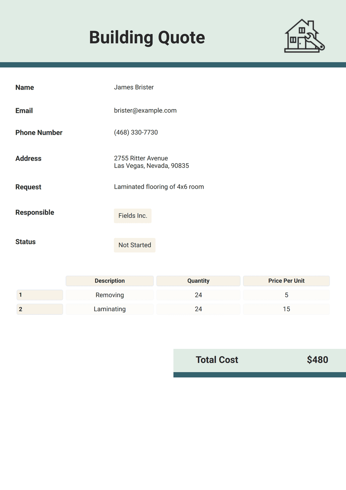Click the Removing price per unit 5
Screen dimensions: 346x490
(286, 295)
